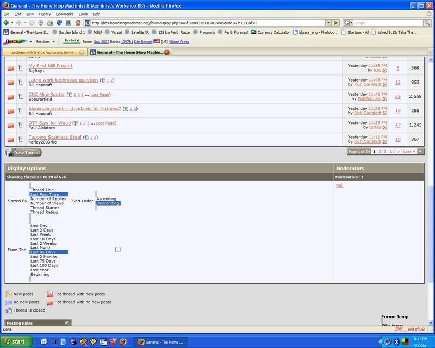The height and width of the screenshot is (348, 435).
Task: Open the Bookmarks menu
Action: pyautogui.click(x=65, y=14)
